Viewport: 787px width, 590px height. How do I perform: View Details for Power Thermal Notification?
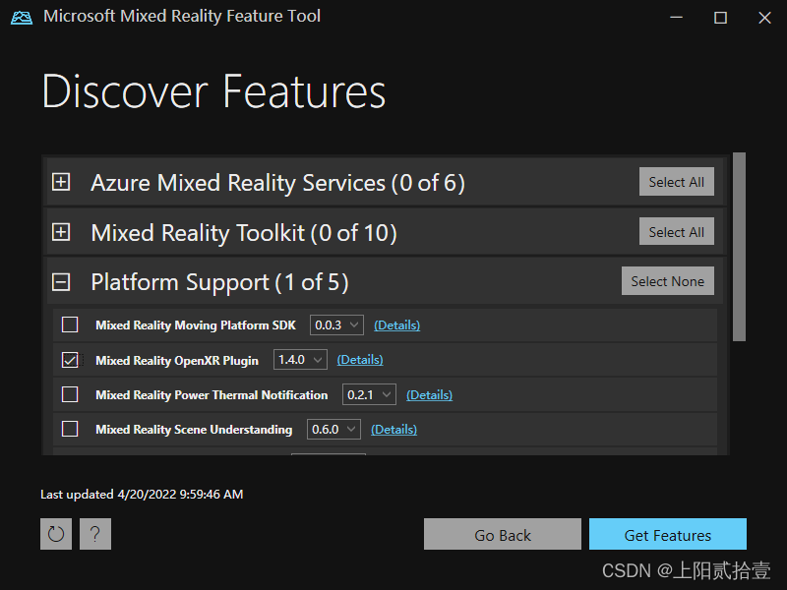tap(429, 395)
